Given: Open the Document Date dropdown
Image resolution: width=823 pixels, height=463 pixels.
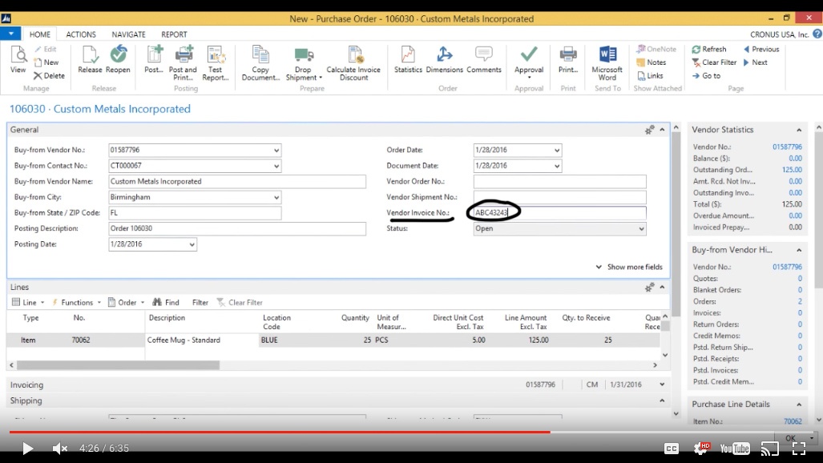Looking at the screenshot, I should tap(557, 166).
